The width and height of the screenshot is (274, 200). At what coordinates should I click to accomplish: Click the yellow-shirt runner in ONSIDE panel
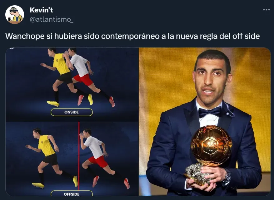59,77
